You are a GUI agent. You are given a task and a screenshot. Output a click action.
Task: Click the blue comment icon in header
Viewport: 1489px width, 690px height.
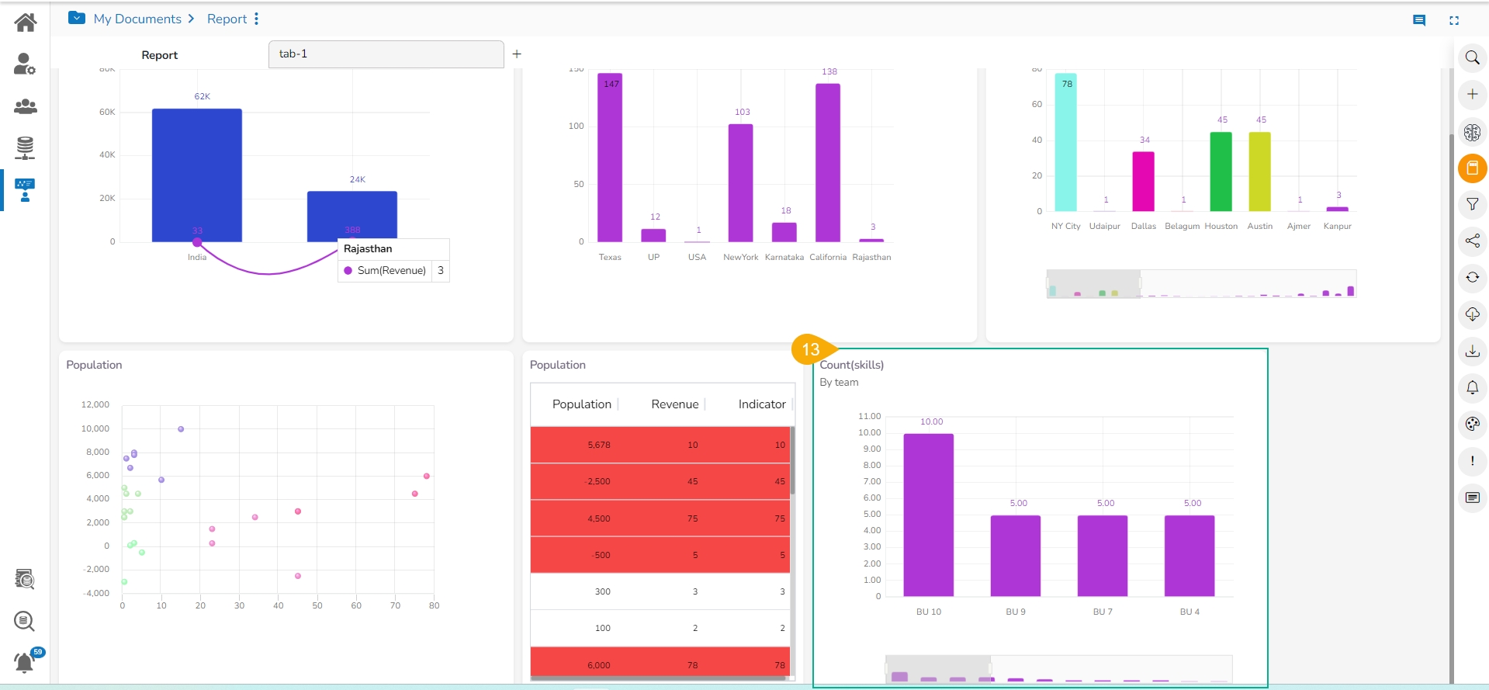click(1419, 20)
